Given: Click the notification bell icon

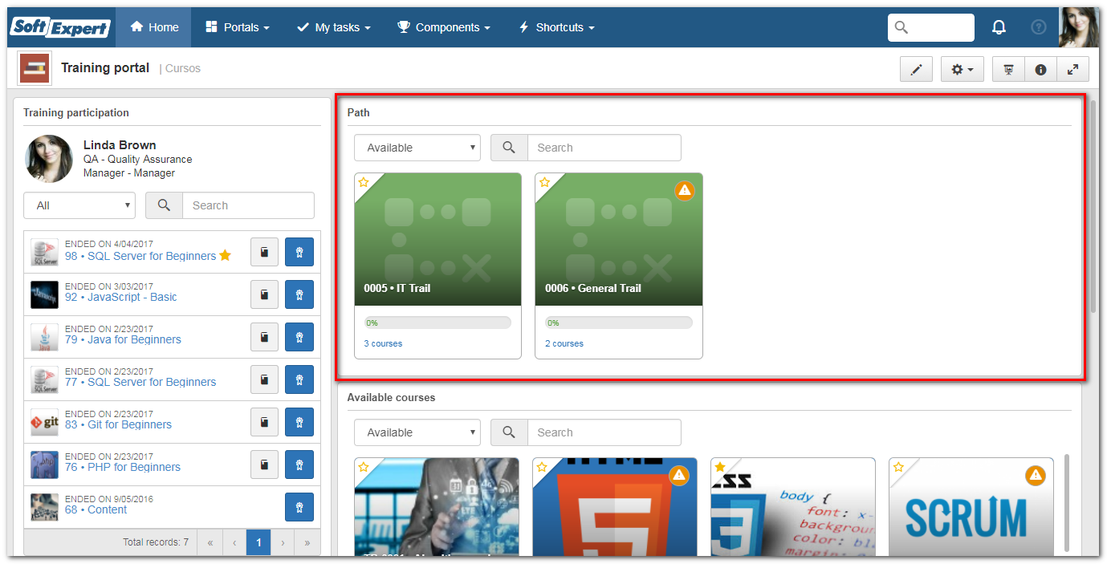Looking at the screenshot, I should coord(999,27).
